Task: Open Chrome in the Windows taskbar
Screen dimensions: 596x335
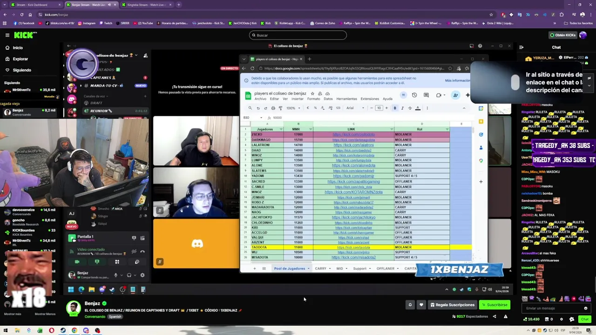Action: (74, 331)
